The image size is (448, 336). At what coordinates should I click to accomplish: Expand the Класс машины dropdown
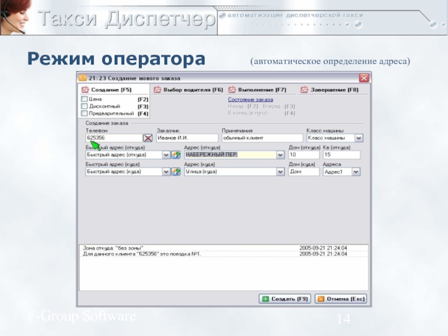[x=358, y=138]
